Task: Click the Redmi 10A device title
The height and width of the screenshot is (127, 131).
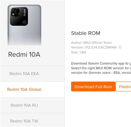Action: pos(24,54)
